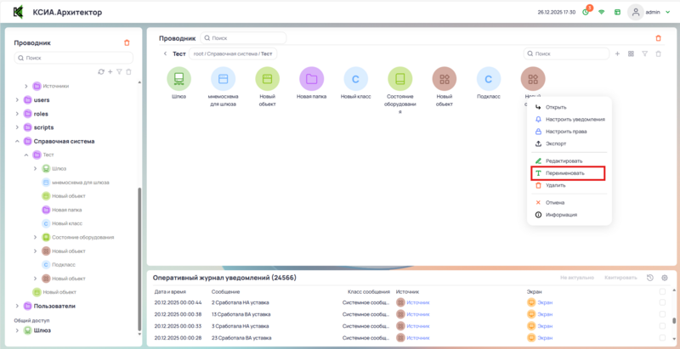Expand the users folder in the tree
The image size is (680, 349).
[x=17, y=99]
